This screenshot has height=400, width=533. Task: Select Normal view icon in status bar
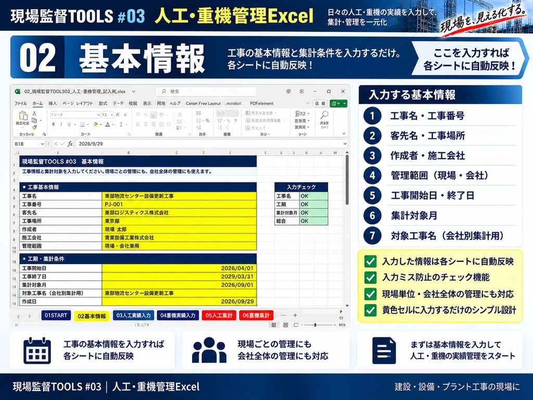click(x=274, y=325)
